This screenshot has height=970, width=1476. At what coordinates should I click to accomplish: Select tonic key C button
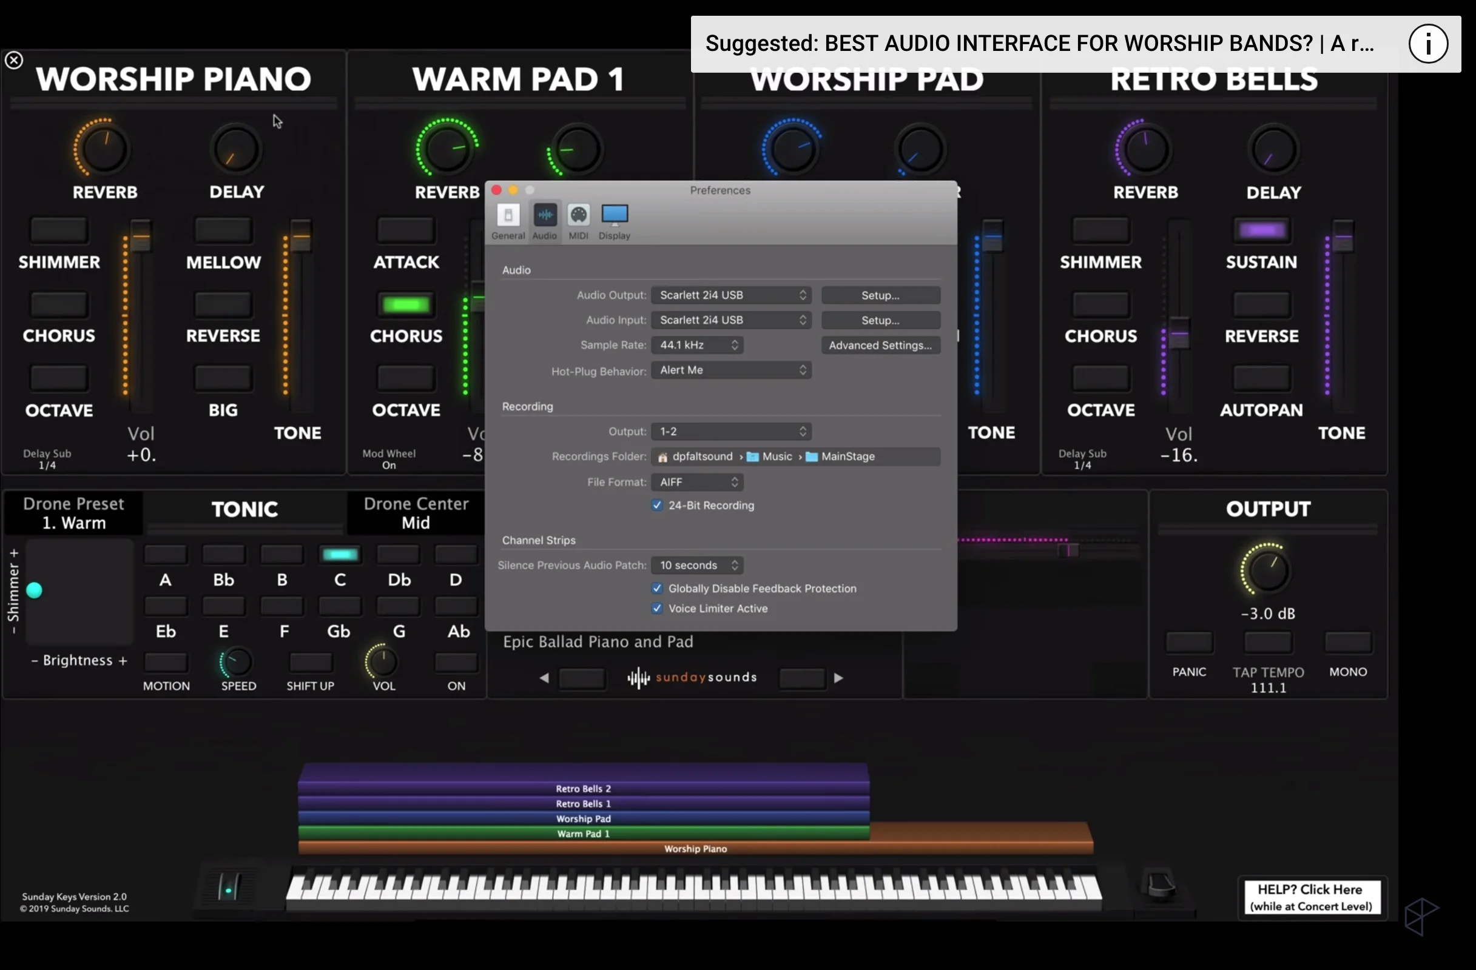[340, 554]
